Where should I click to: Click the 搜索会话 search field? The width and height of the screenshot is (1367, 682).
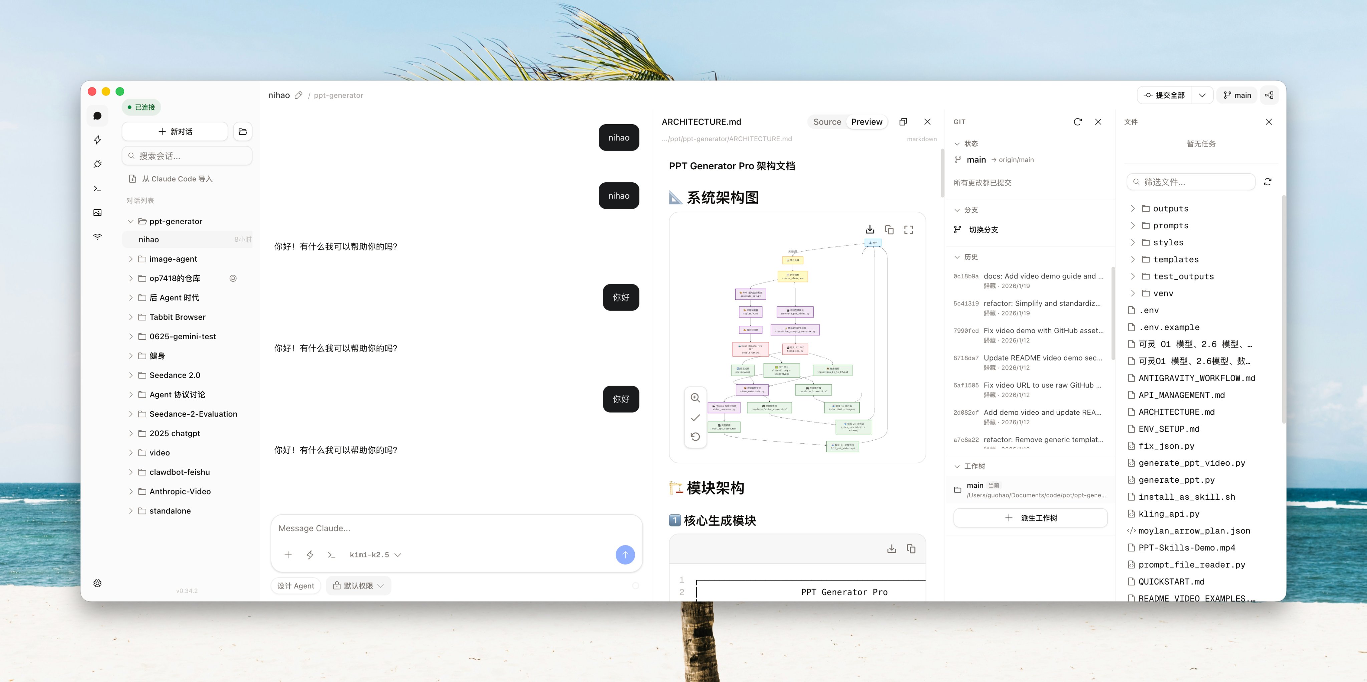[x=187, y=156]
